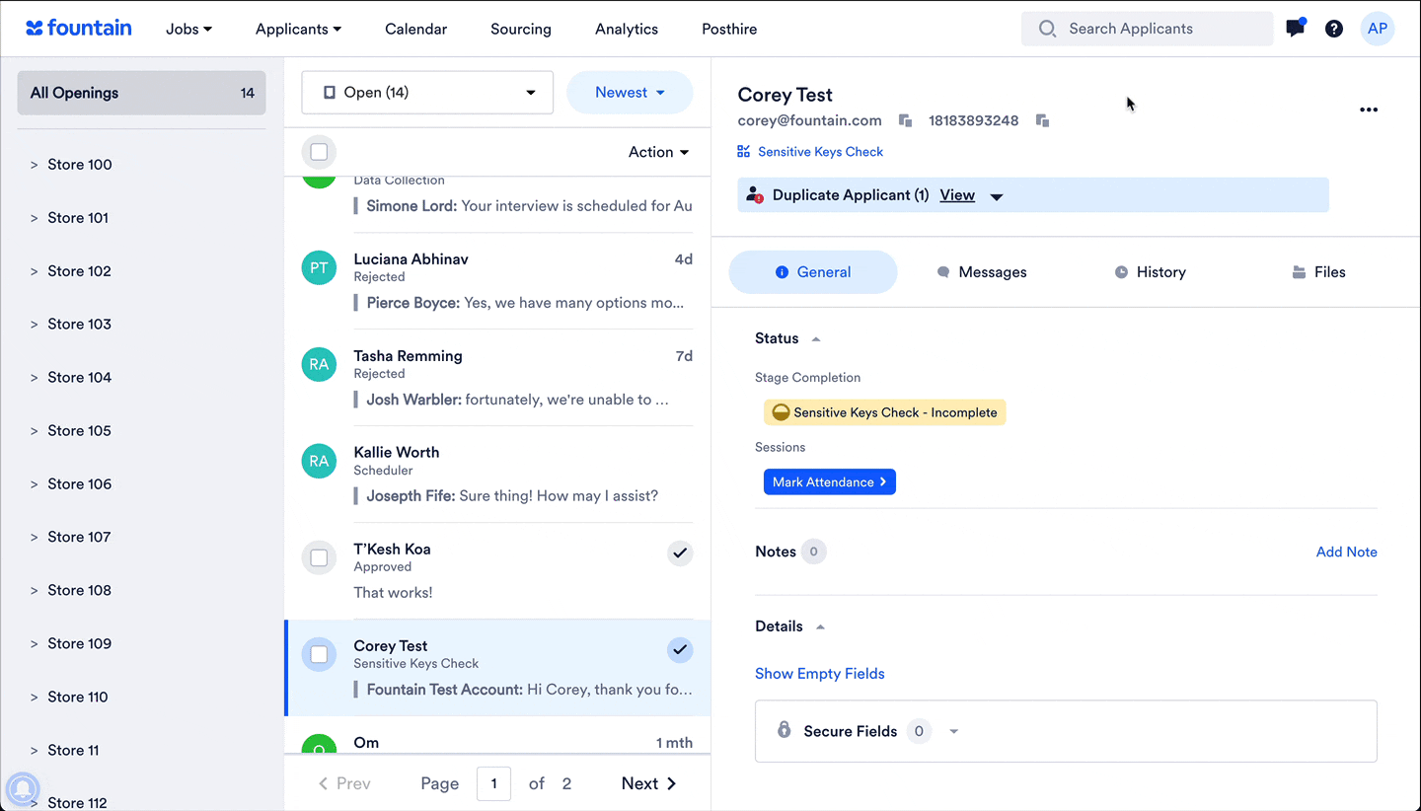Viewport: 1421px width, 811px height.
Task: Switch to the Messages tab
Action: pyautogui.click(x=981, y=271)
